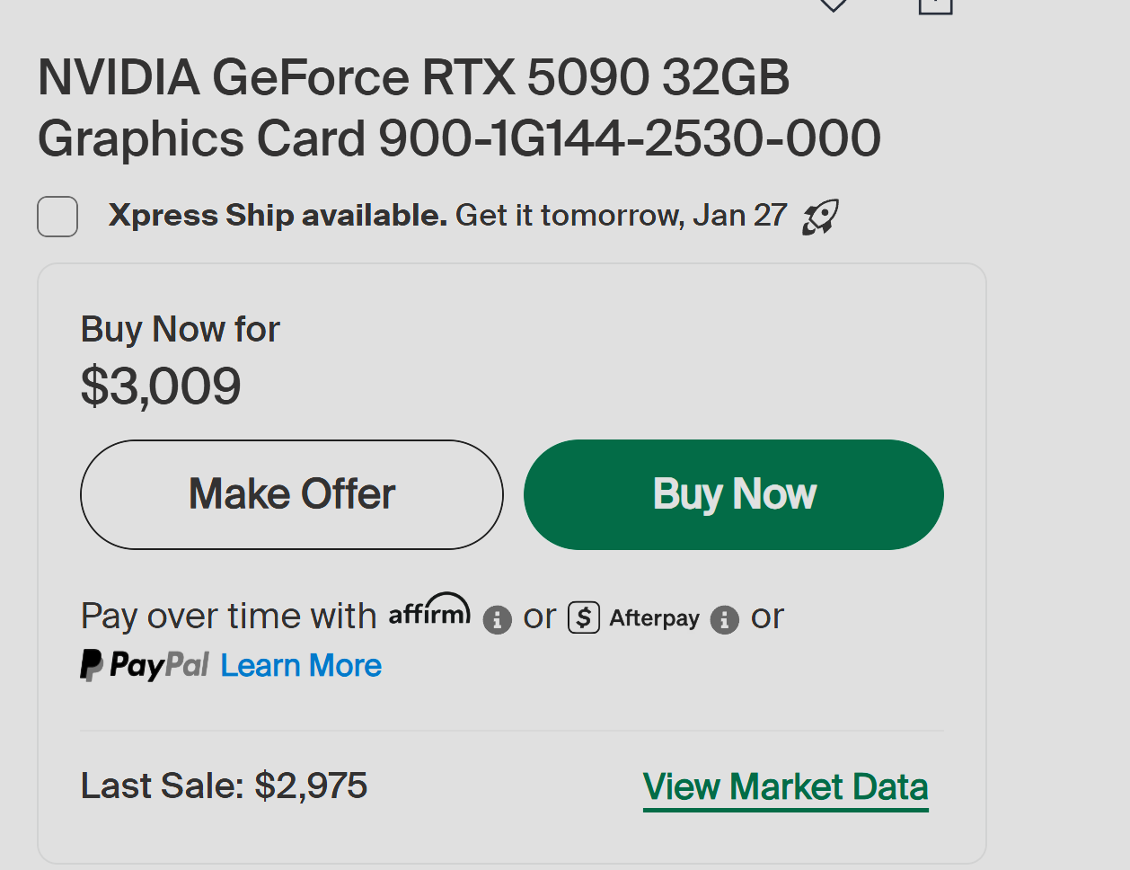
Task: Click the $3,009 Buy Now price
Action: pos(161,386)
